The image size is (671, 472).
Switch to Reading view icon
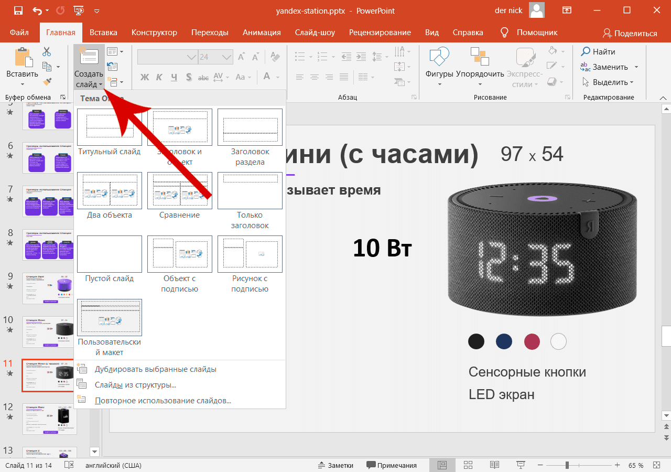[x=494, y=465]
